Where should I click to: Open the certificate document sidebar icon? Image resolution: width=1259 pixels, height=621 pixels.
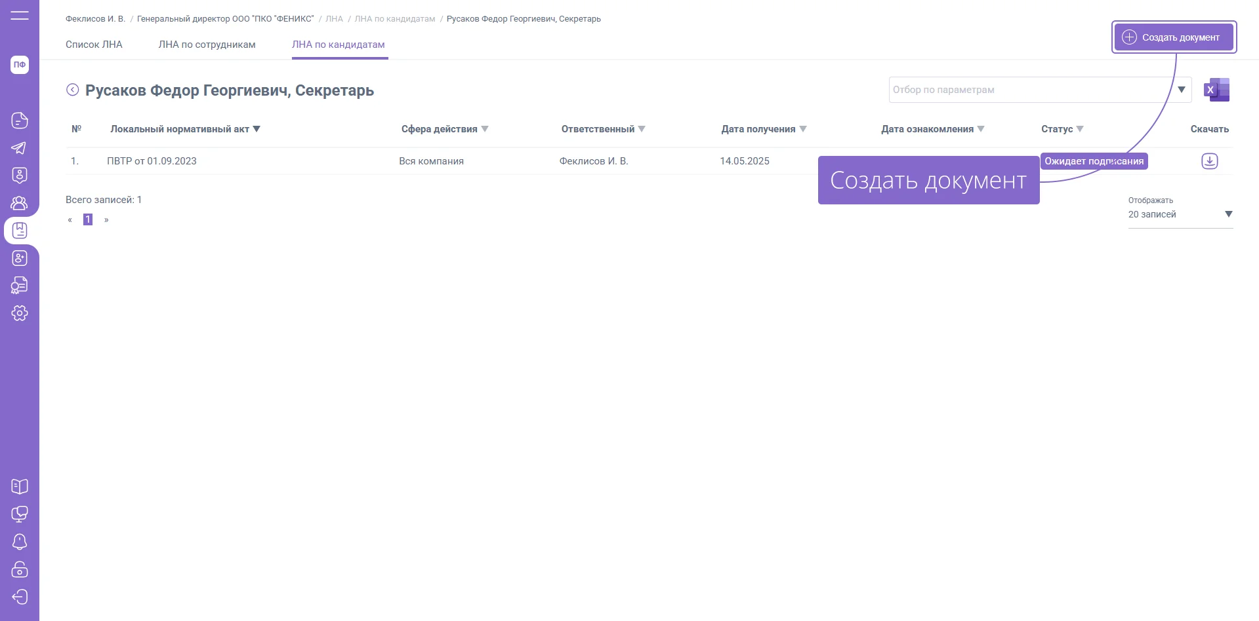click(x=20, y=286)
